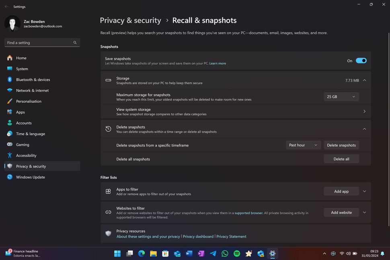Open the Maximum storage for snapshots dropdown

pyautogui.click(x=341, y=96)
